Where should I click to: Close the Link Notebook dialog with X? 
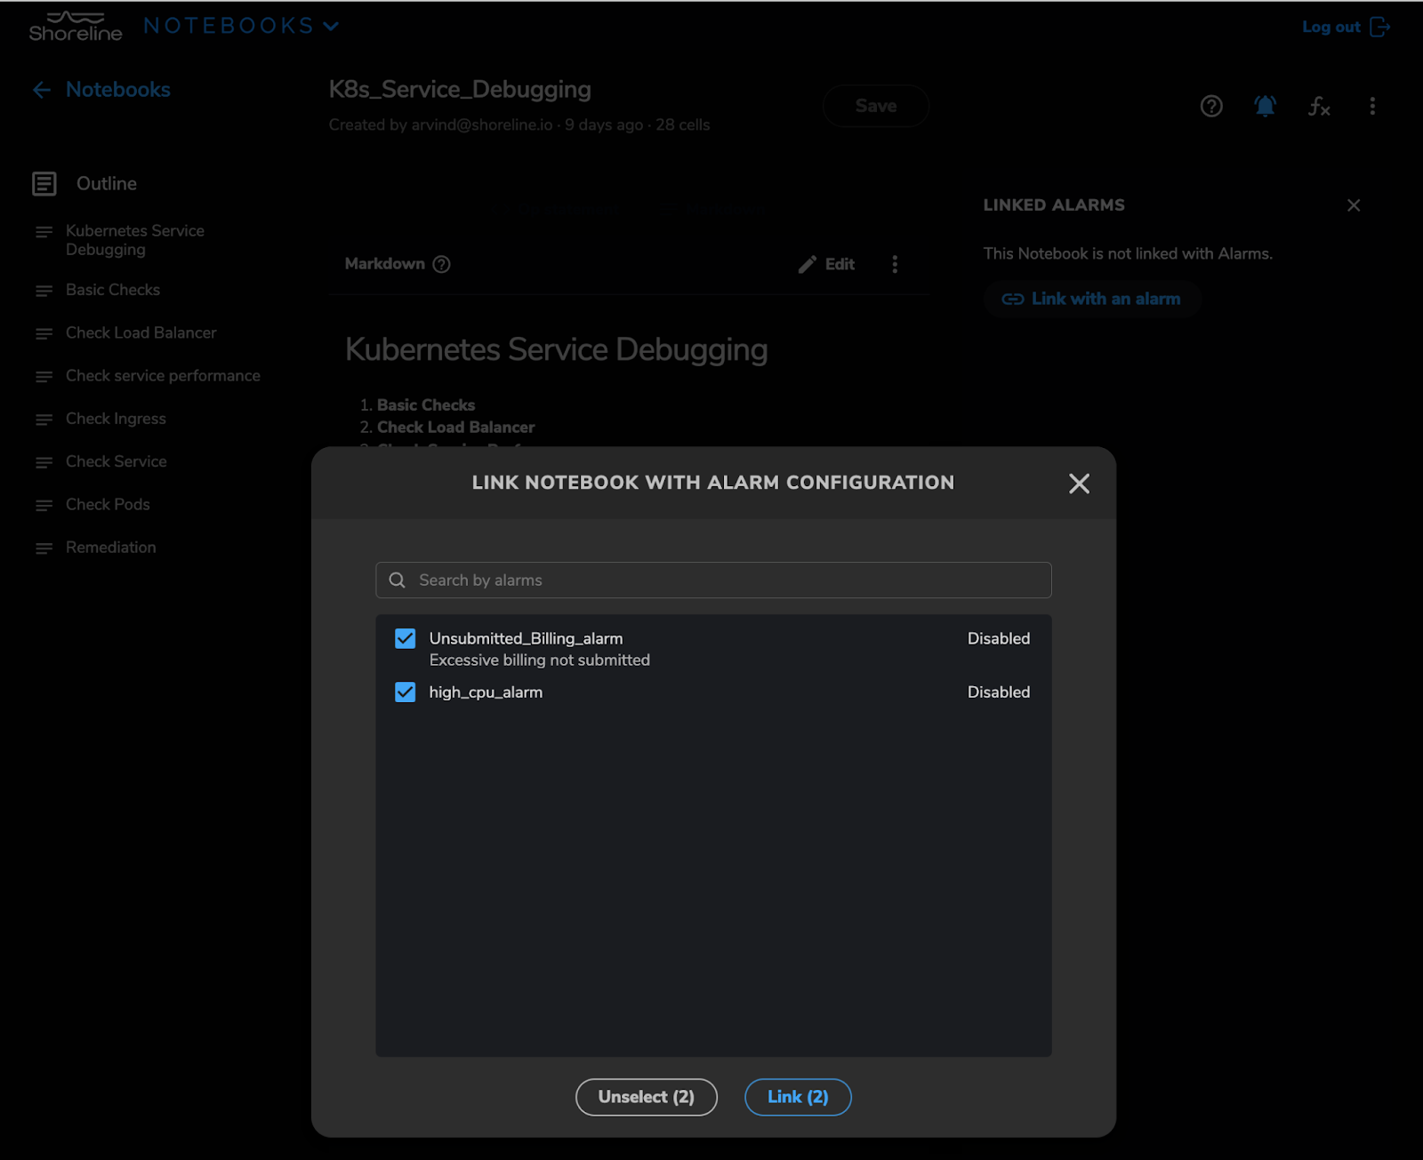(x=1079, y=483)
